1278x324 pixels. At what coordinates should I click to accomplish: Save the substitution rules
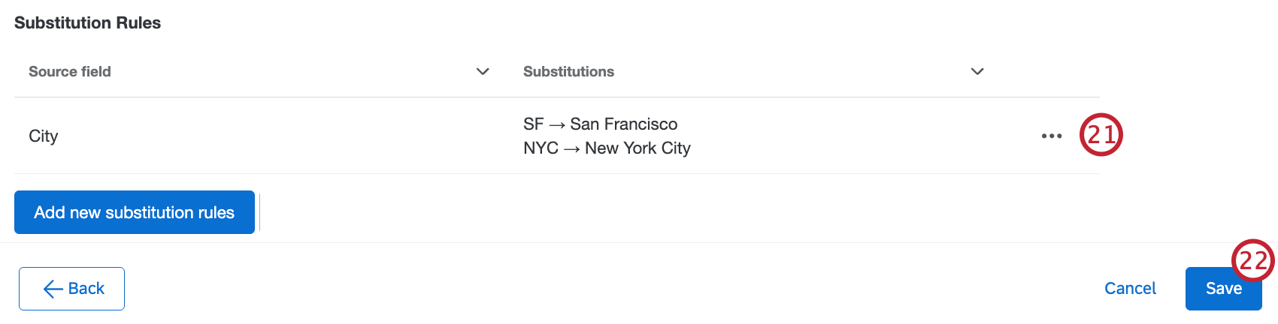point(1222,289)
